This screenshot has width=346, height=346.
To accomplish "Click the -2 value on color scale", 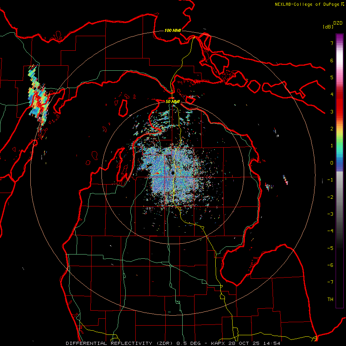I will [330, 197].
